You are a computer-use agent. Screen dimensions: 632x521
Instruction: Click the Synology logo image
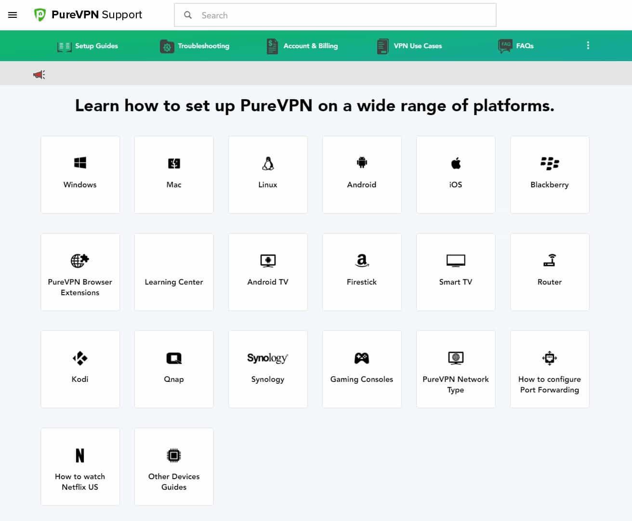point(268,358)
